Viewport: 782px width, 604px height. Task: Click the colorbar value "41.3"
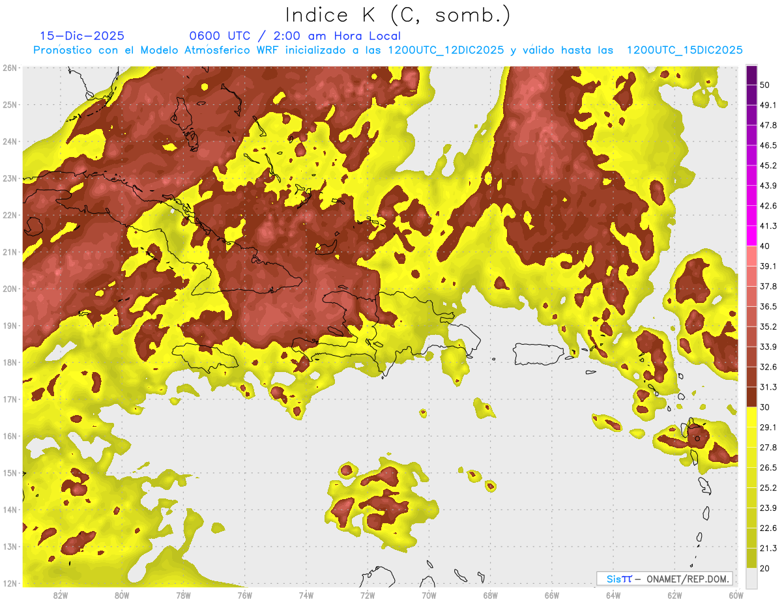point(768,226)
